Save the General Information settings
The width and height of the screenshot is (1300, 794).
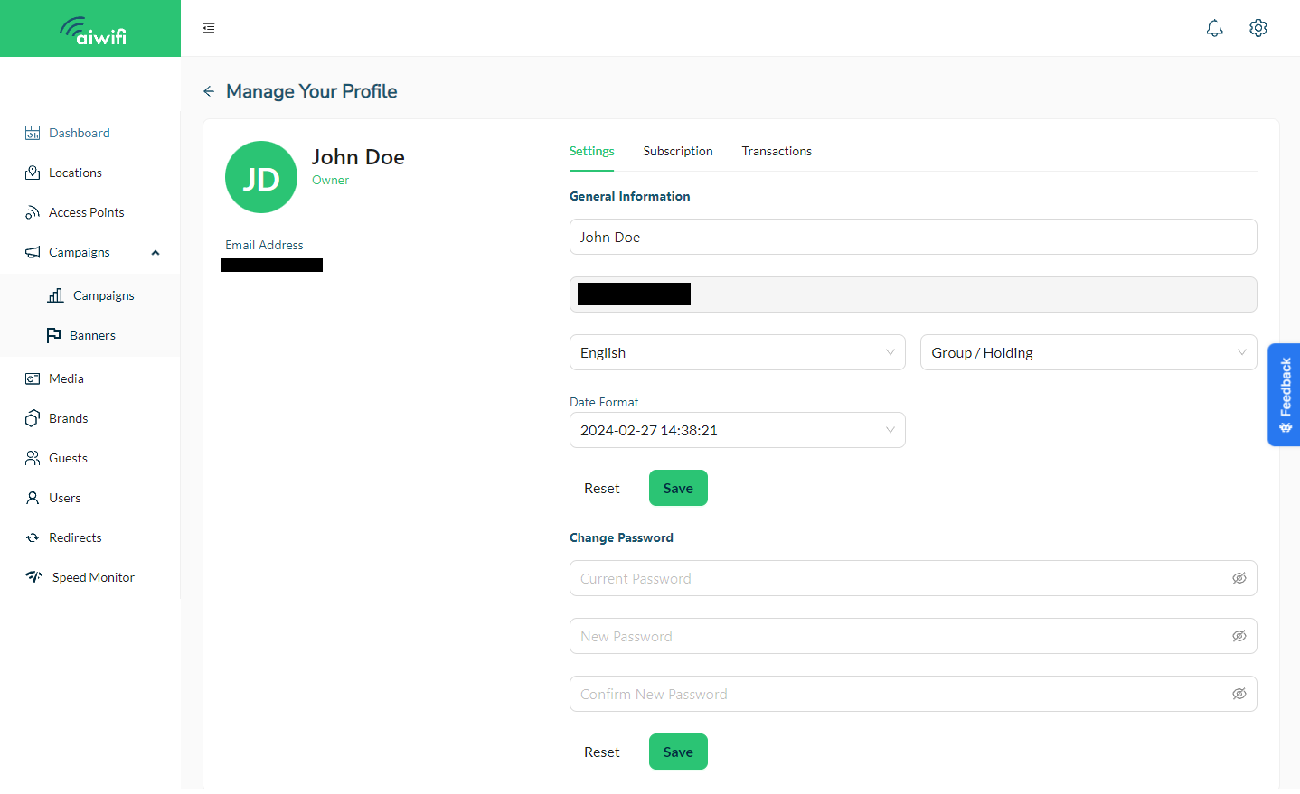point(677,488)
